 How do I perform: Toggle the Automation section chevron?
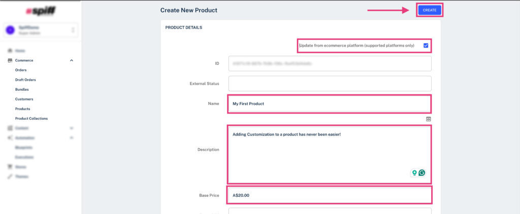pos(72,138)
